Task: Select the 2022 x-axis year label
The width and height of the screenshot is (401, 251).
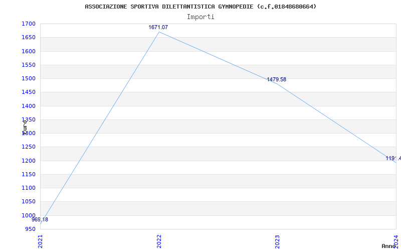Action: click(159, 241)
